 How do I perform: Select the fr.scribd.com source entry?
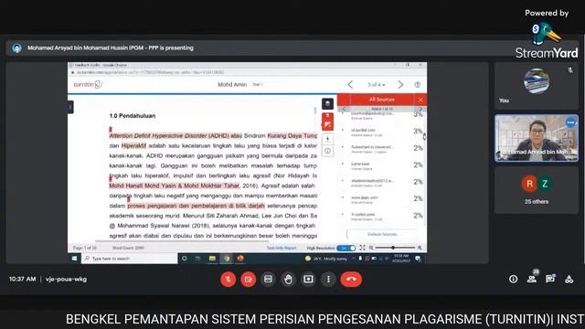click(382, 216)
